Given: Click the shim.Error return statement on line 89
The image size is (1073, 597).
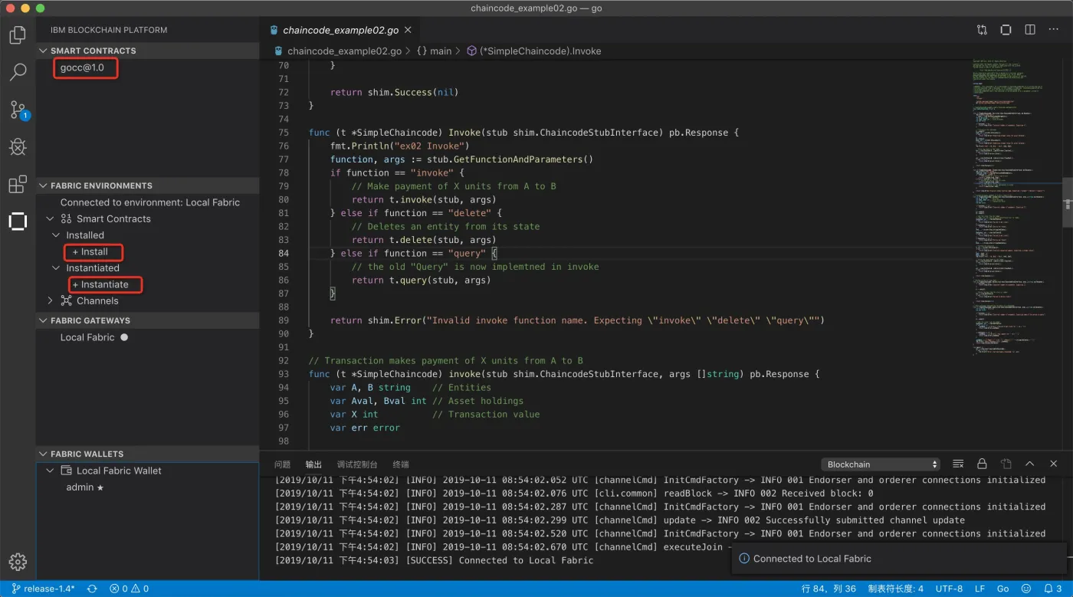Looking at the screenshot, I should (576, 320).
